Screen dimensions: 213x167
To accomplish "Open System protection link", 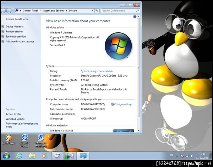I will 16,37.
